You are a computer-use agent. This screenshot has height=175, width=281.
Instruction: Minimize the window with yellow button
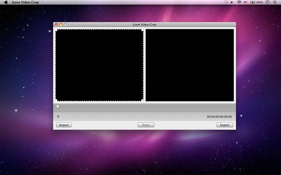pyautogui.click(x=61, y=24)
